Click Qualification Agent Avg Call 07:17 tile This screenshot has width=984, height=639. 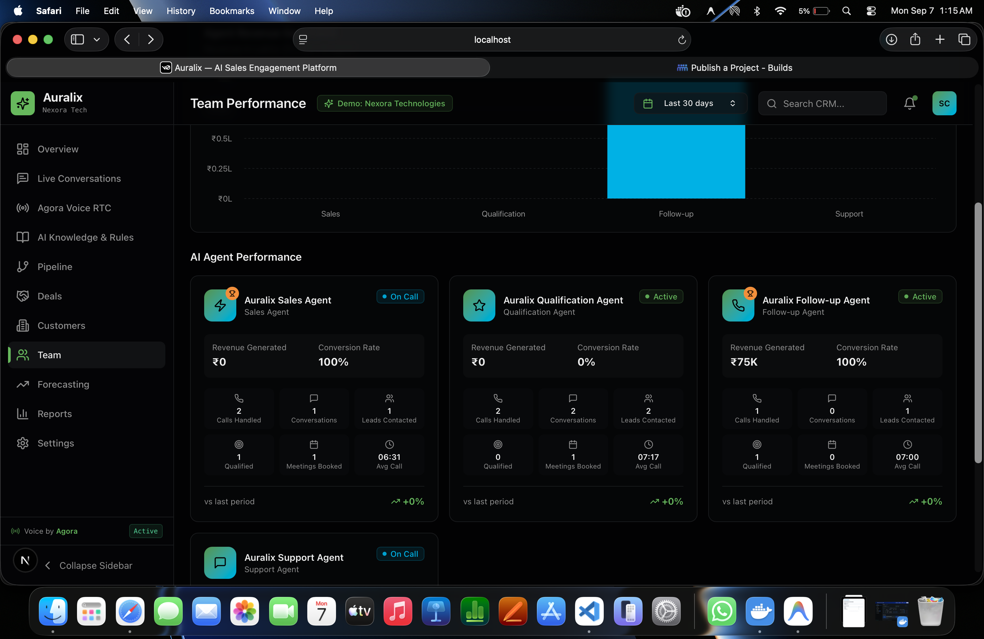tap(648, 455)
